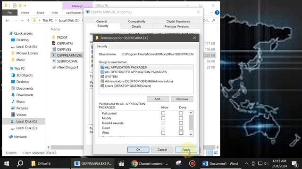302x169 pixels.
Task: Expand the Explorer ribbon chevron
Action: 211,13
